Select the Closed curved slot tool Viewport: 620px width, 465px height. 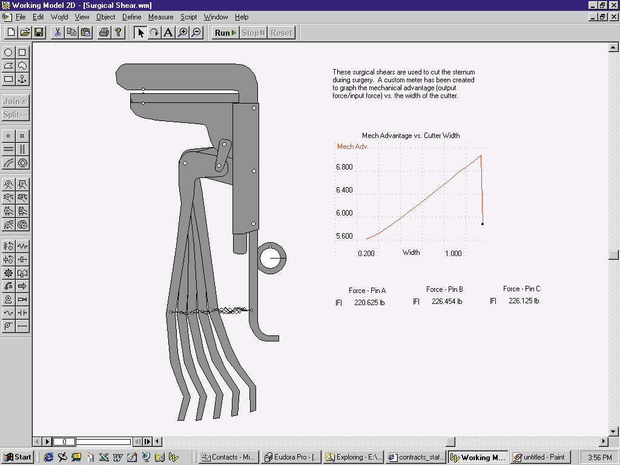pos(22,163)
